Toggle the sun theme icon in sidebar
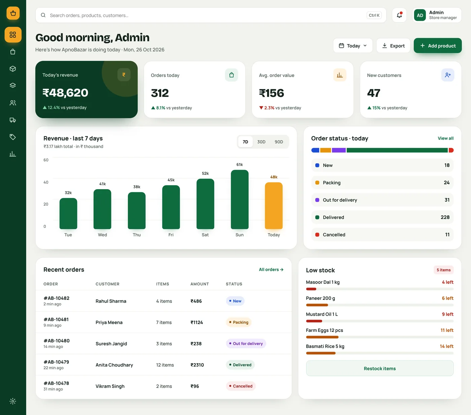471x415 pixels. point(13,401)
